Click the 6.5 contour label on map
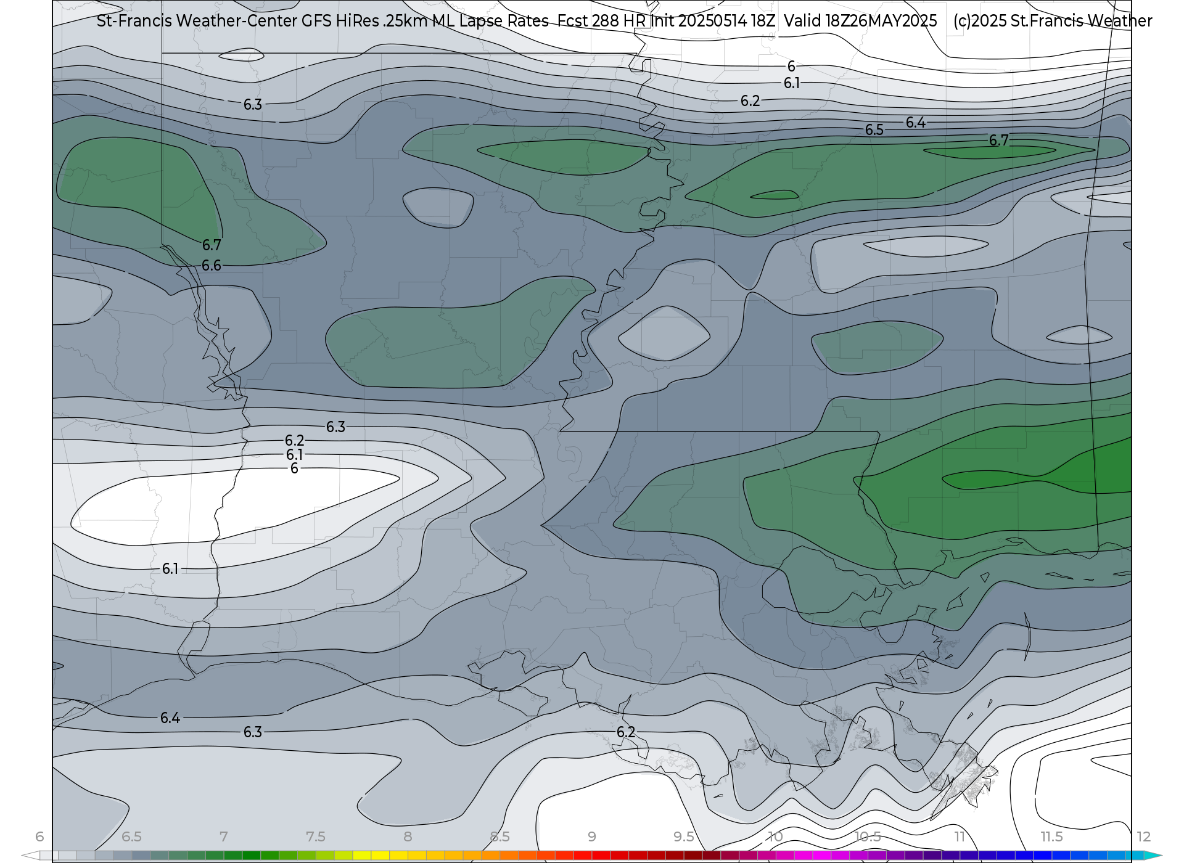The height and width of the screenshot is (863, 1184). point(874,130)
